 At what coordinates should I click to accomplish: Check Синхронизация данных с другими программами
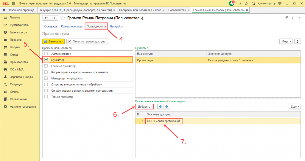pos(46,90)
